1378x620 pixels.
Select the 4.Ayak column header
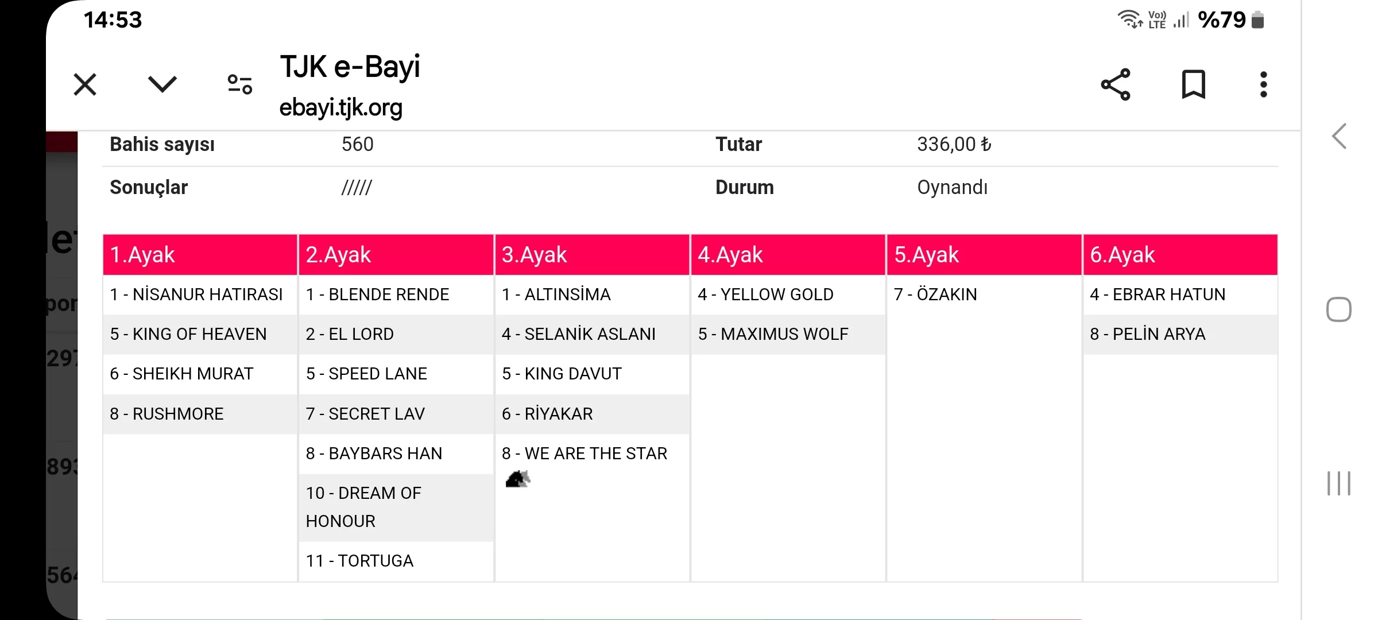[788, 255]
